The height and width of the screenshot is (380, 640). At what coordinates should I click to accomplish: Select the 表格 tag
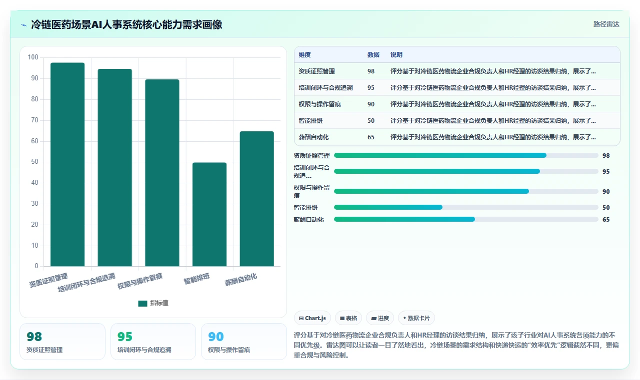coord(348,318)
